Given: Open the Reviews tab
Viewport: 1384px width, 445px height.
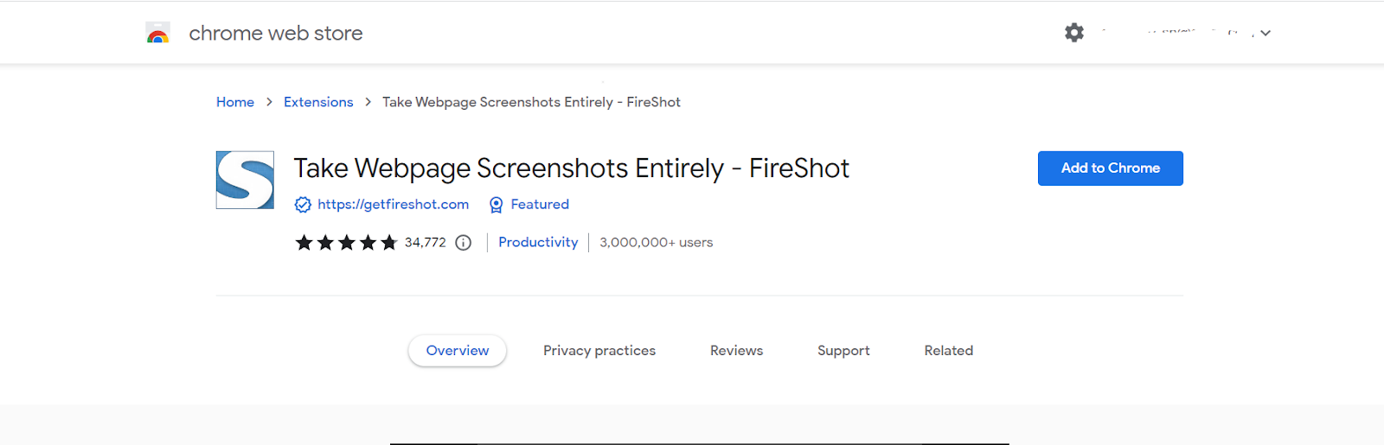Looking at the screenshot, I should click(737, 351).
